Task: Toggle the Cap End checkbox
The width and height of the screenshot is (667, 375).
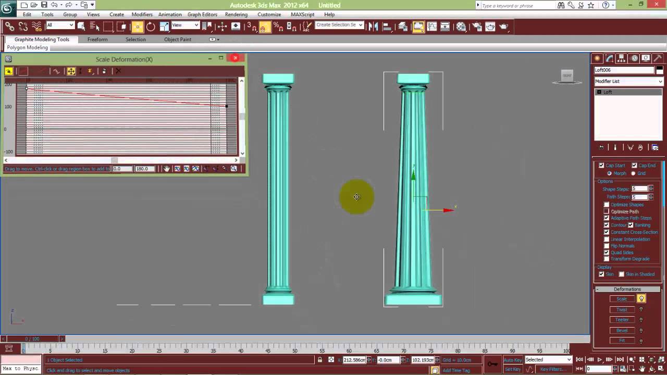Action: [634, 165]
